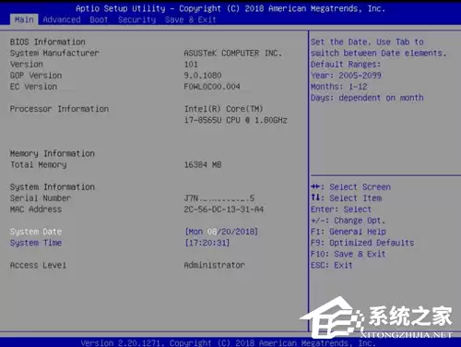Image resolution: width=461 pixels, height=347 pixels.
Task: Click ASUSTeK COMPUTER INC. value
Action: click(x=232, y=54)
